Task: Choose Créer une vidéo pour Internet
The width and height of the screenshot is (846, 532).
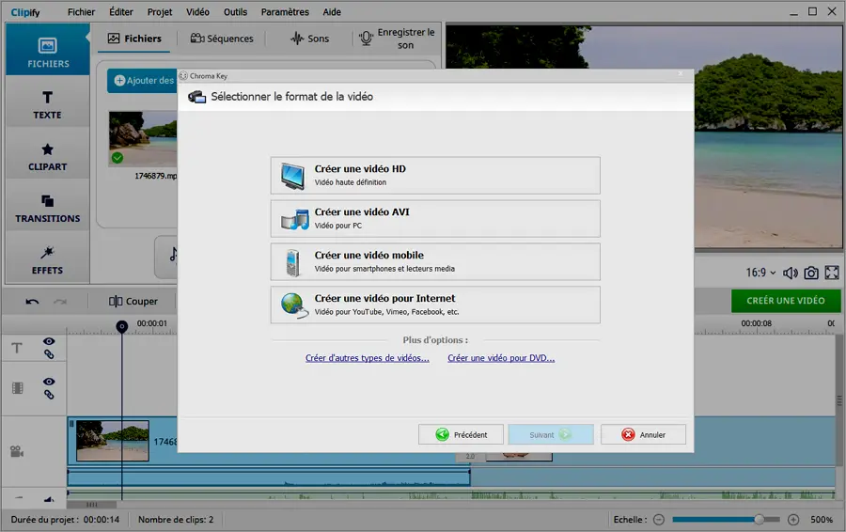Action: click(435, 305)
